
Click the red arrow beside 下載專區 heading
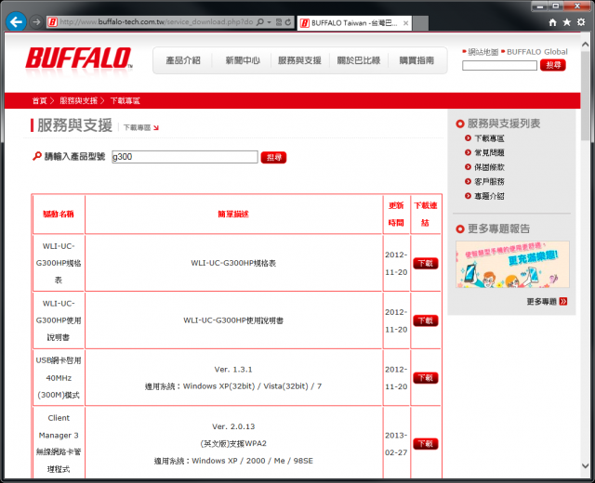tap(156, 128)
